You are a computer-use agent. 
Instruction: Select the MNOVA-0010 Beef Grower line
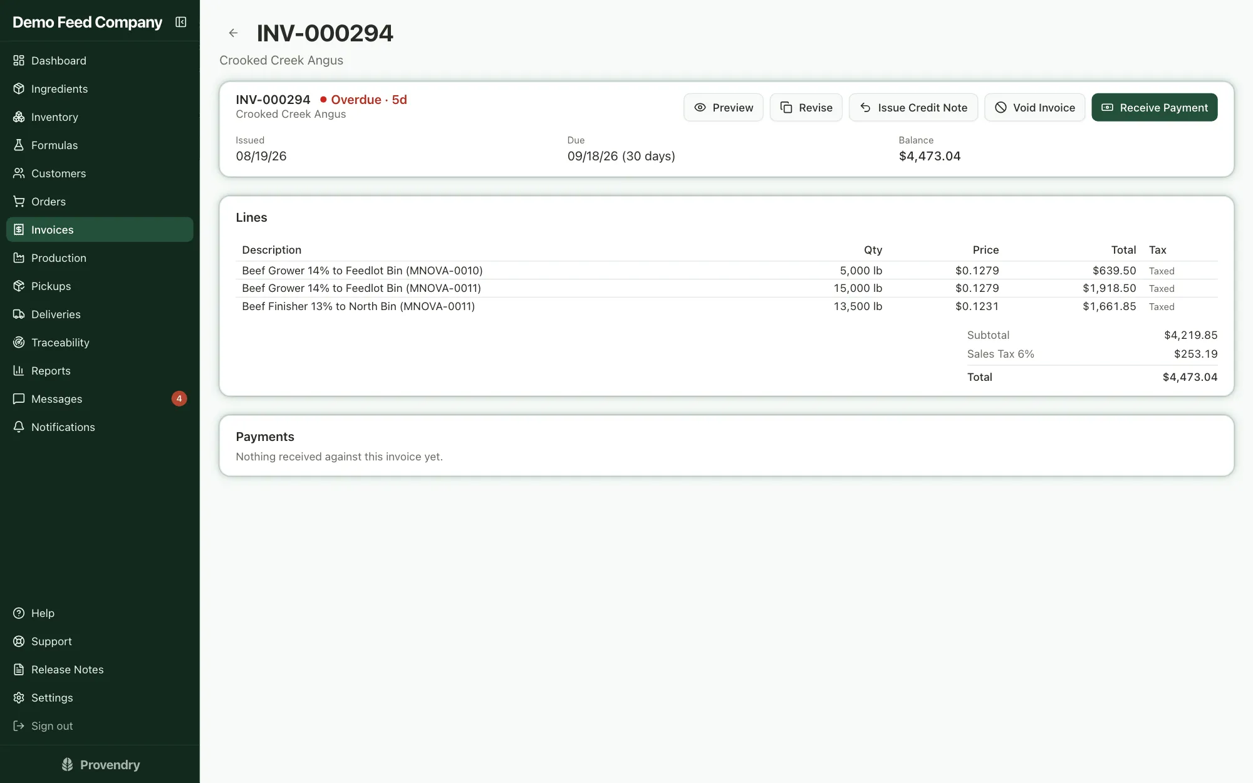pyautogui.click(x=726, y=271)
